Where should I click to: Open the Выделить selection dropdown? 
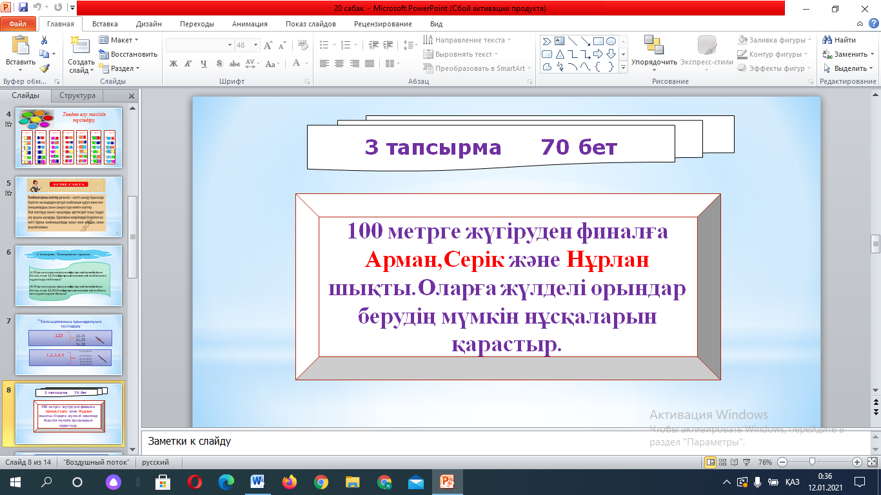tap(849, 68)
